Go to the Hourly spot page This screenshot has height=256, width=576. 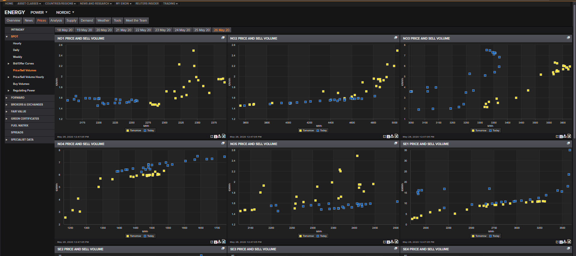click(17, 43)
